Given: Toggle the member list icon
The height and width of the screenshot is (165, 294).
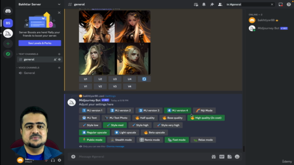Looking at the screenshot, I should (220, 5).
